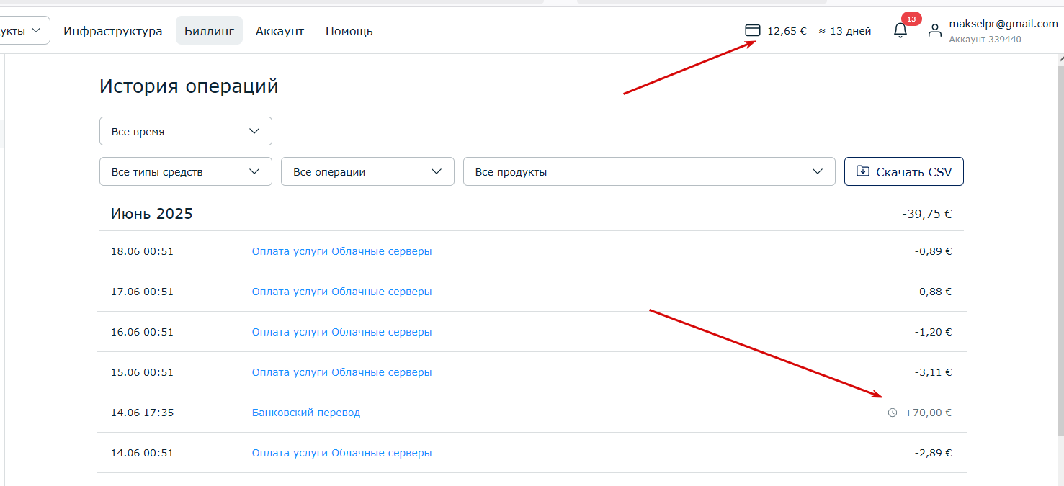Image resolution: width=1064 pixels, height=486 pixels.
Task: Open the Инфраструктура menu
Action: (112, 31)
